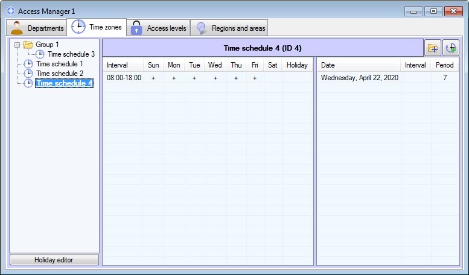
Task: Click the clock icon beside Time schedule 3
Action: pos(40,54)
